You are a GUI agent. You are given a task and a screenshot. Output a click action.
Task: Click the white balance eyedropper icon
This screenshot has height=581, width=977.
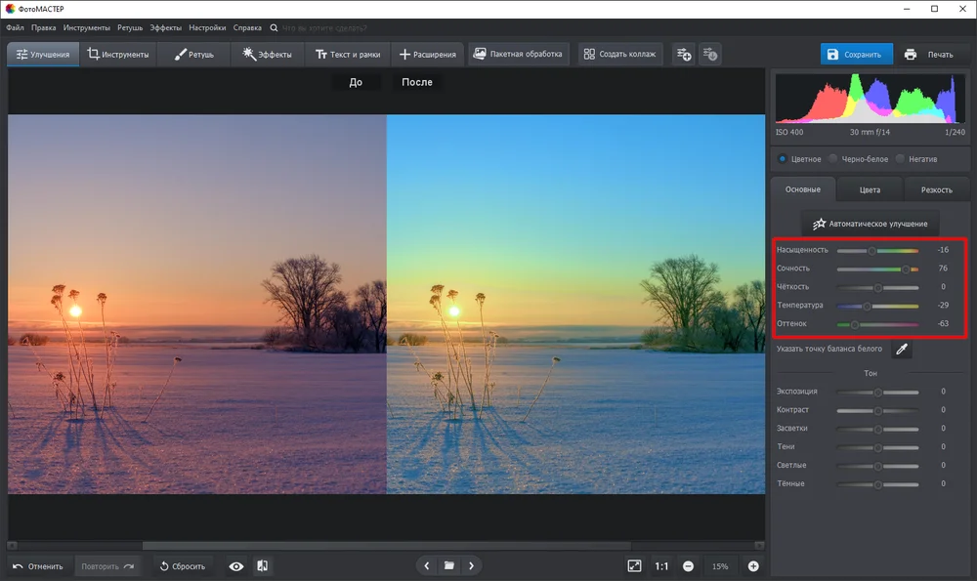pos(902,350)
